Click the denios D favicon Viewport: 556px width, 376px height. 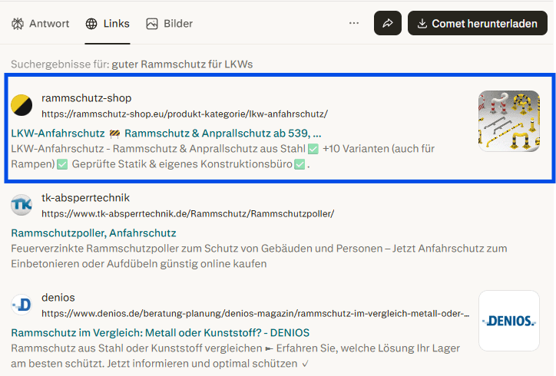[22, 305]
